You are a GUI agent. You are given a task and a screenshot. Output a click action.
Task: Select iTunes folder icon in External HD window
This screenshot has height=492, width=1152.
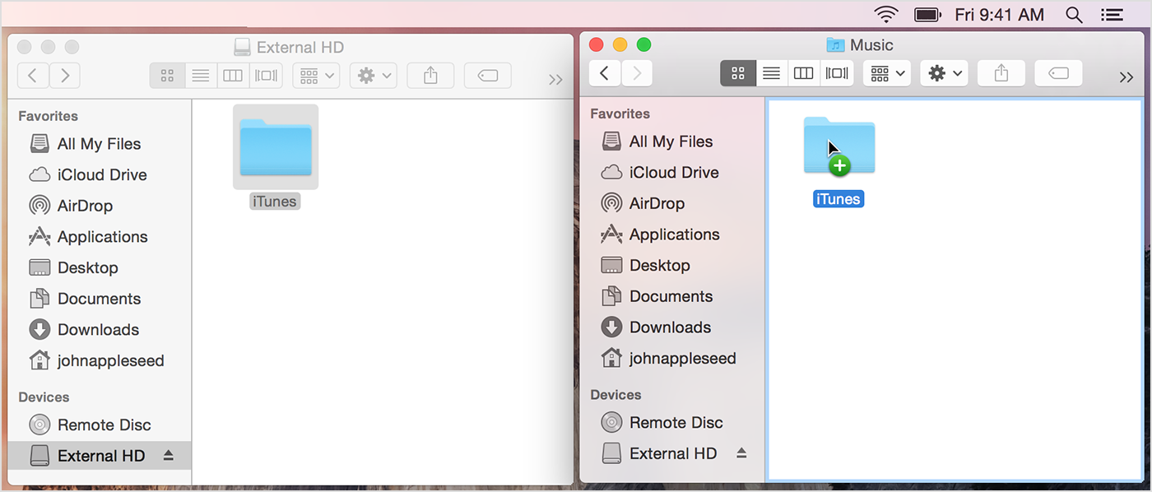pos(276,147)
